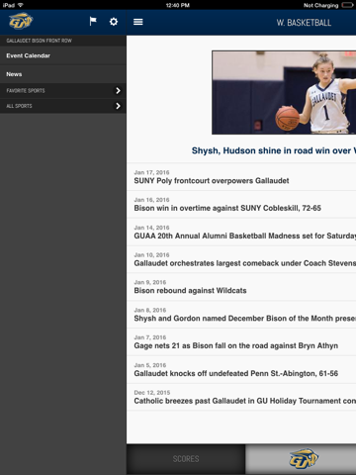Switch to the Scores tab
This screenshot has width=356, height=475.
186,459
